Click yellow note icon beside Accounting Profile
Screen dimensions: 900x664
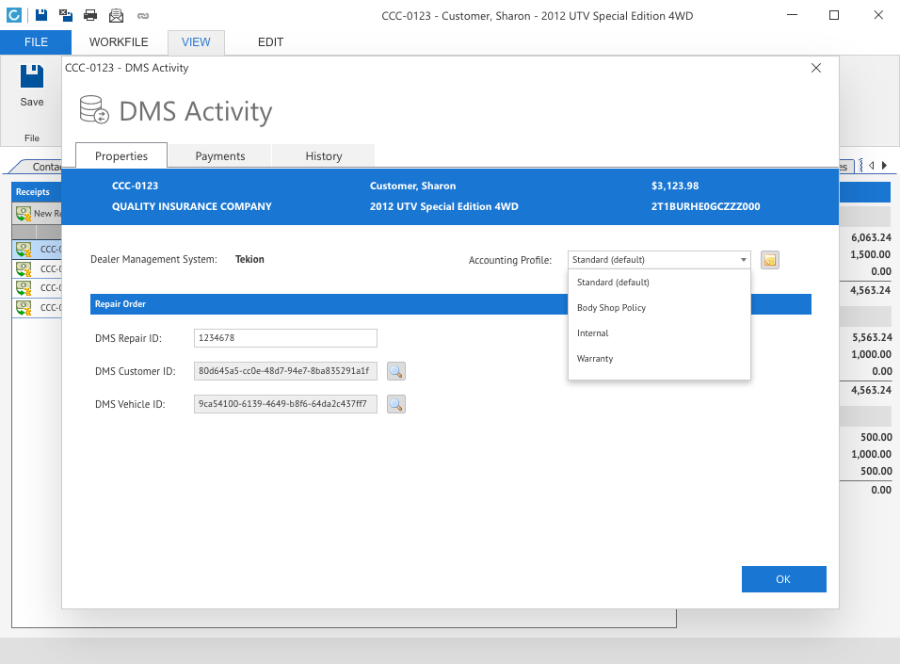pyautogui.click(x=770, y=260)
